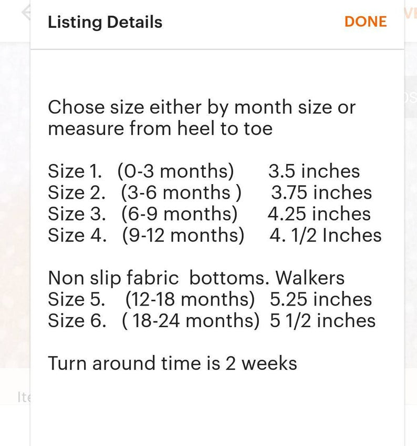Tap the 5.25 inches measurement

click(x=321, y=299)
